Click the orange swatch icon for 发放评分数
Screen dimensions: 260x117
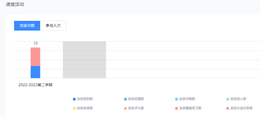(x=125, y=108)
